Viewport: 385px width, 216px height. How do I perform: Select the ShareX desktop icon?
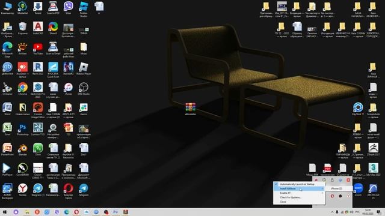point(53,28)
